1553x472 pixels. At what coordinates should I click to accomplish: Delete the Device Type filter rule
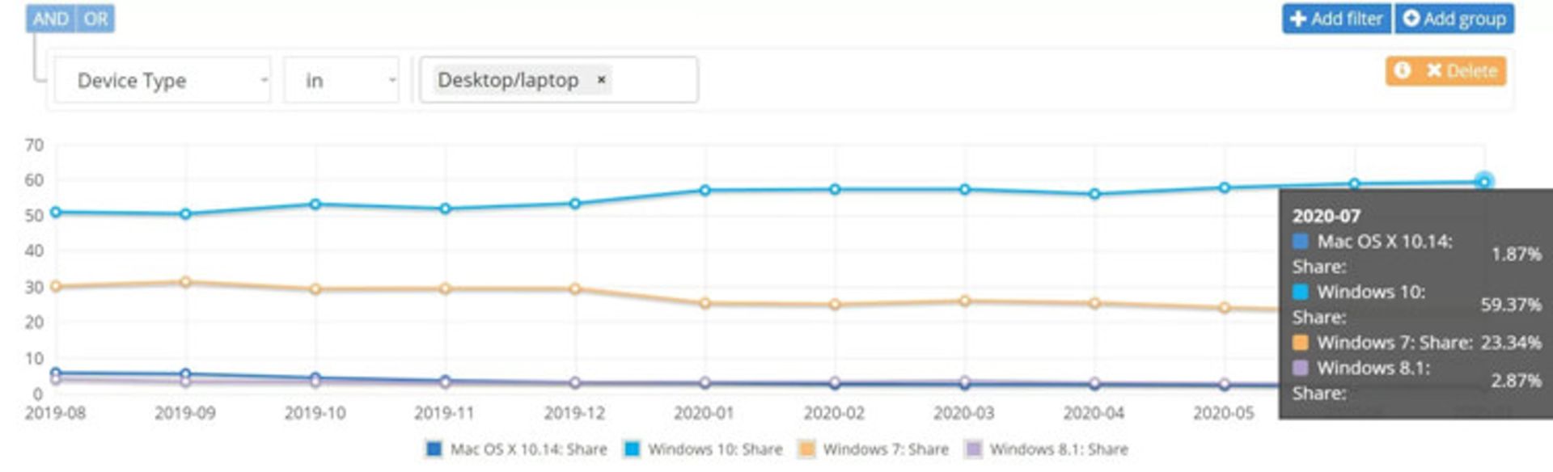[1461, 71]
